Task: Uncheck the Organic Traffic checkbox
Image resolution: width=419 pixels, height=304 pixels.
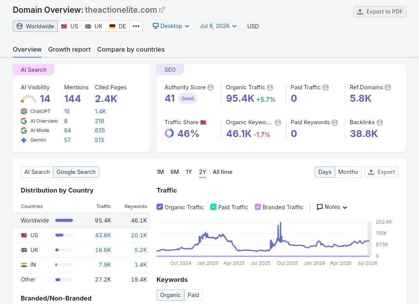Action: point(159,207)
